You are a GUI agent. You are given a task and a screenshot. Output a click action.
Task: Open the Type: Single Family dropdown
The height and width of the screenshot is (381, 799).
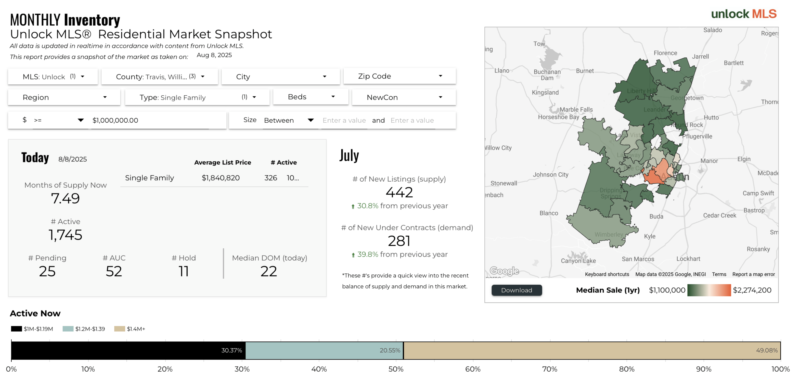197,97
